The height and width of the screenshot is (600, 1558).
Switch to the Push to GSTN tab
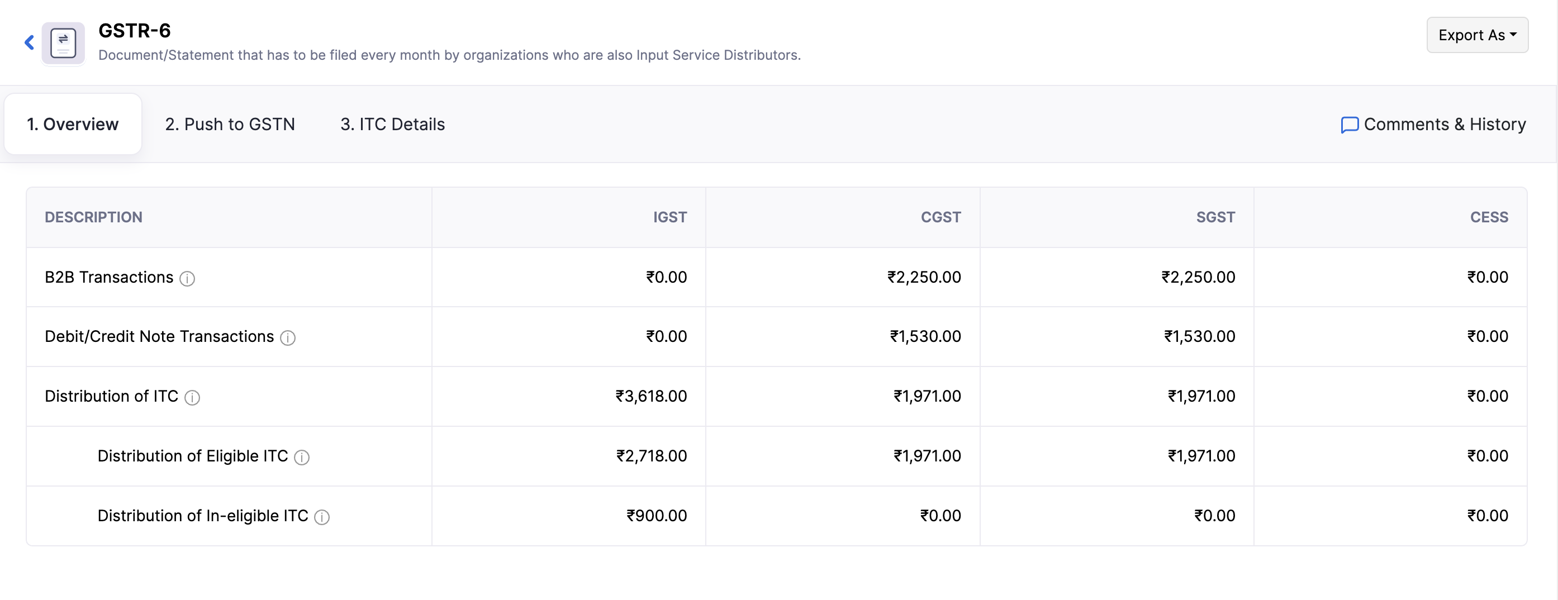click(x=230, y=124)
